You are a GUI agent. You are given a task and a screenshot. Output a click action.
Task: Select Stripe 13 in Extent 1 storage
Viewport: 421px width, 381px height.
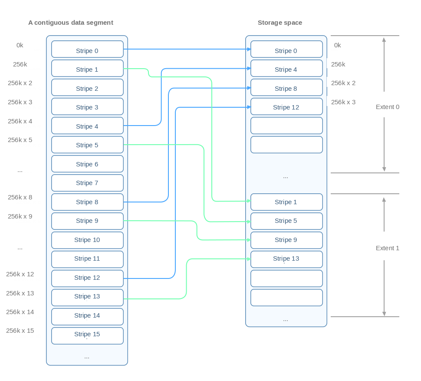pyautogui.click(x=286, y=259)
